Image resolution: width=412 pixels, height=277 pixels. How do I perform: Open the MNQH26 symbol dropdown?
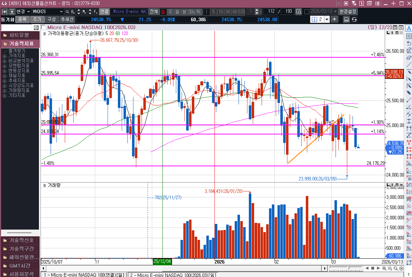click(x=61, y=12)
